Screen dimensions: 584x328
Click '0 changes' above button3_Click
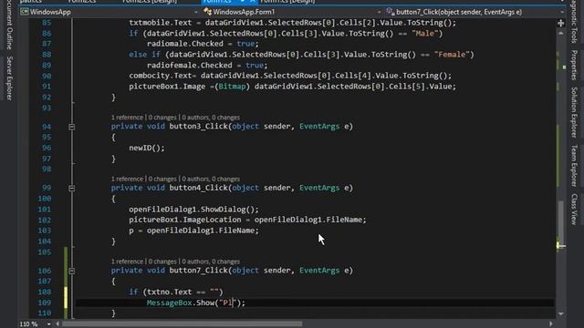coord(162,118)
